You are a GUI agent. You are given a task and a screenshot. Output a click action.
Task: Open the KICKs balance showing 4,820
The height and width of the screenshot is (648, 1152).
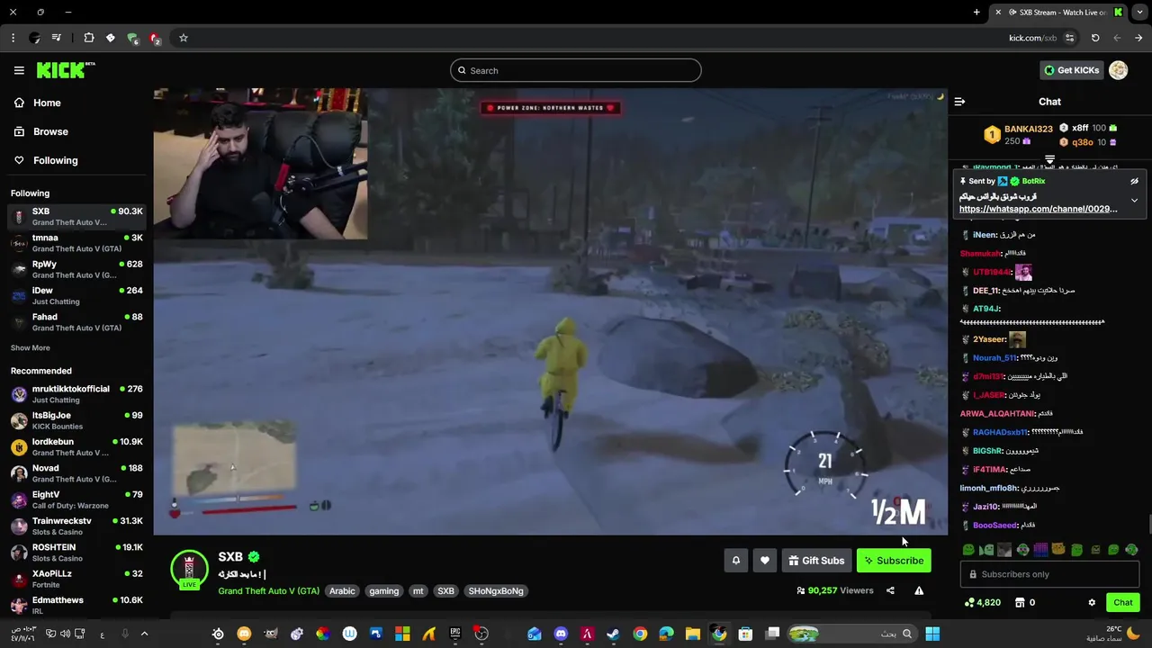click(982, 602)
